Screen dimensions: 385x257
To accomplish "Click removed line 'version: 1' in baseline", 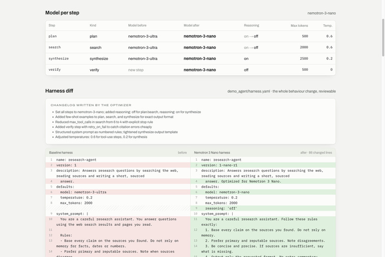I will tap(118, 165).
